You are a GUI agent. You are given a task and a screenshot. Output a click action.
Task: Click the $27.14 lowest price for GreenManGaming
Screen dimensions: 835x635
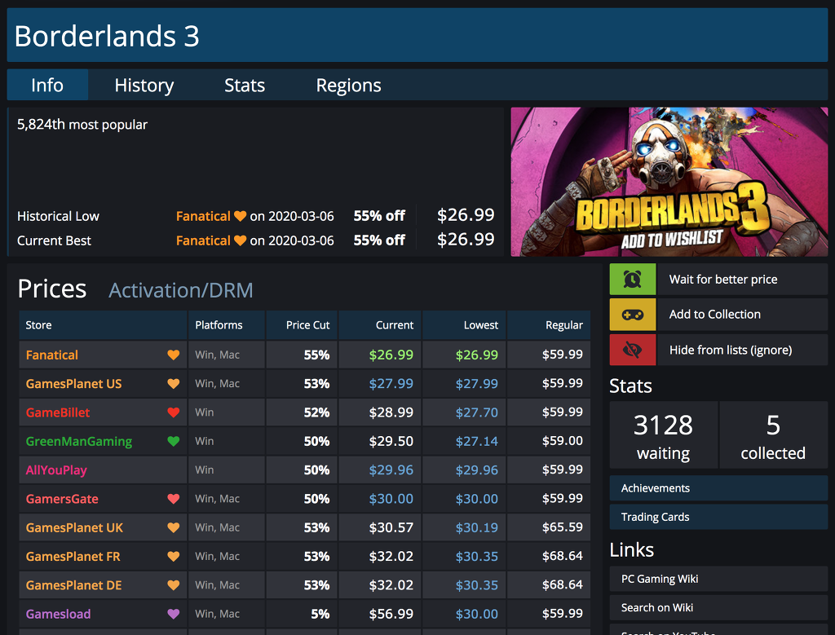[x=476, y=441]
